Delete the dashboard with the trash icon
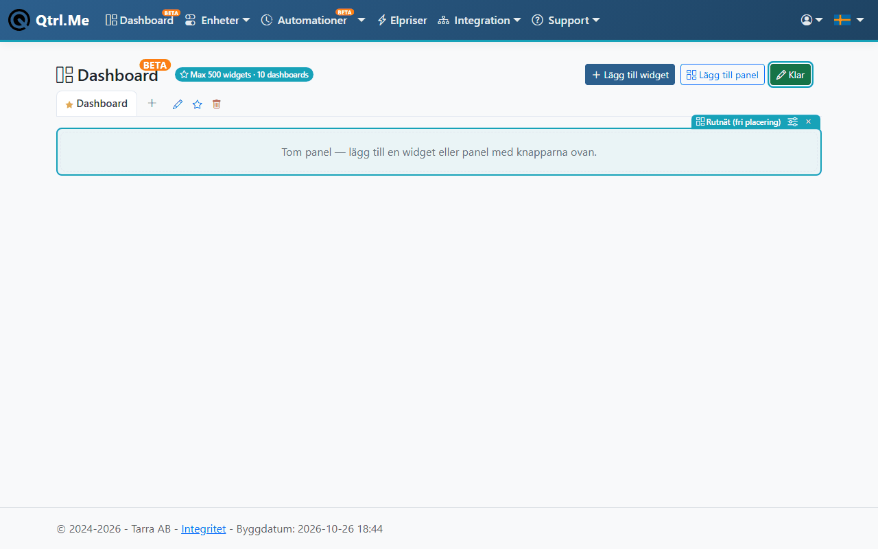 tap(217, 104)
